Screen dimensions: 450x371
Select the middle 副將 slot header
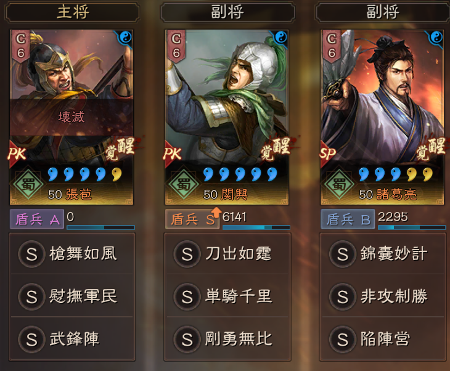coord(227,12)
